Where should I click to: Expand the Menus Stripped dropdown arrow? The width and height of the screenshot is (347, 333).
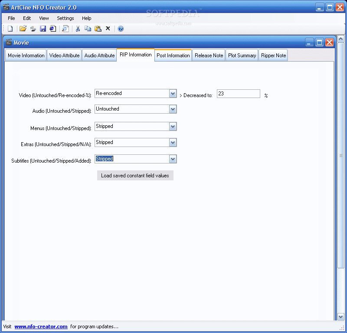tap(173, 127)
